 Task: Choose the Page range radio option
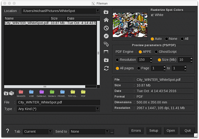coord(139,68)
